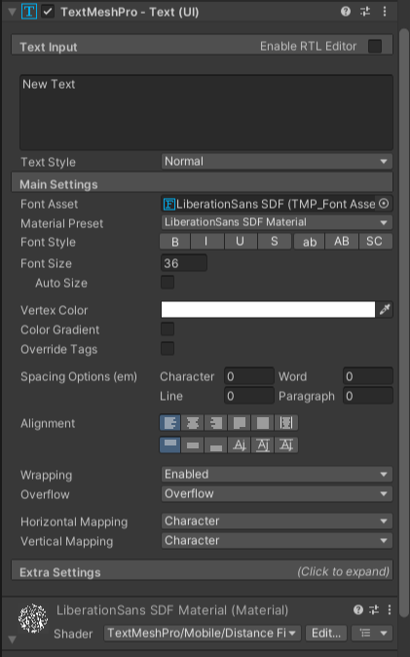Pick vertex color with eyedropper
The image size is (410, 657).
[x=385, y=310]
